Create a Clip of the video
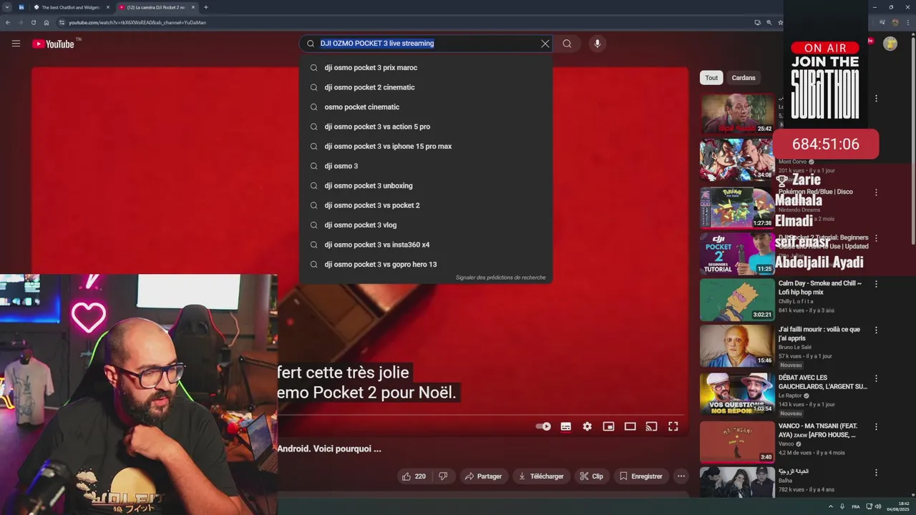Screen dimensions: 916x515 [x=592, y=476]
